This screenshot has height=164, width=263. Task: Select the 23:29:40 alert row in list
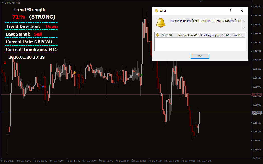click(x=200, y=35)
